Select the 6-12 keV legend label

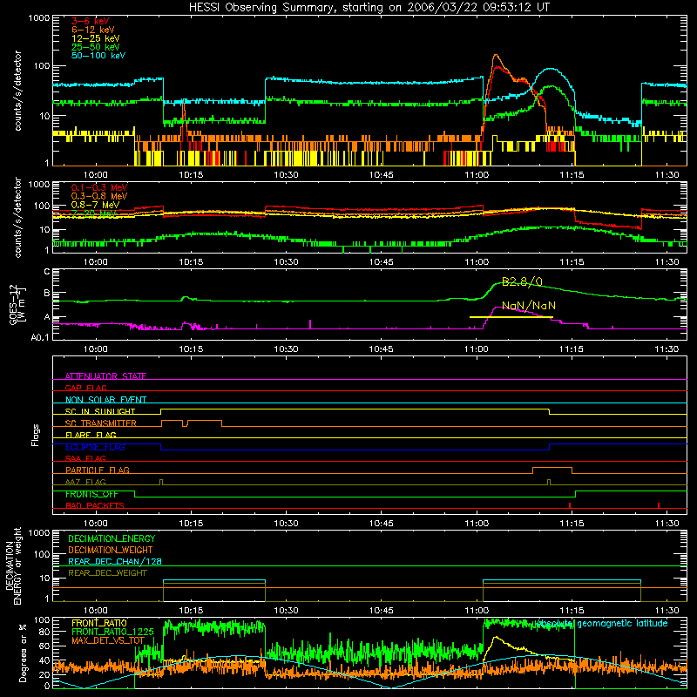coord(93,30)
